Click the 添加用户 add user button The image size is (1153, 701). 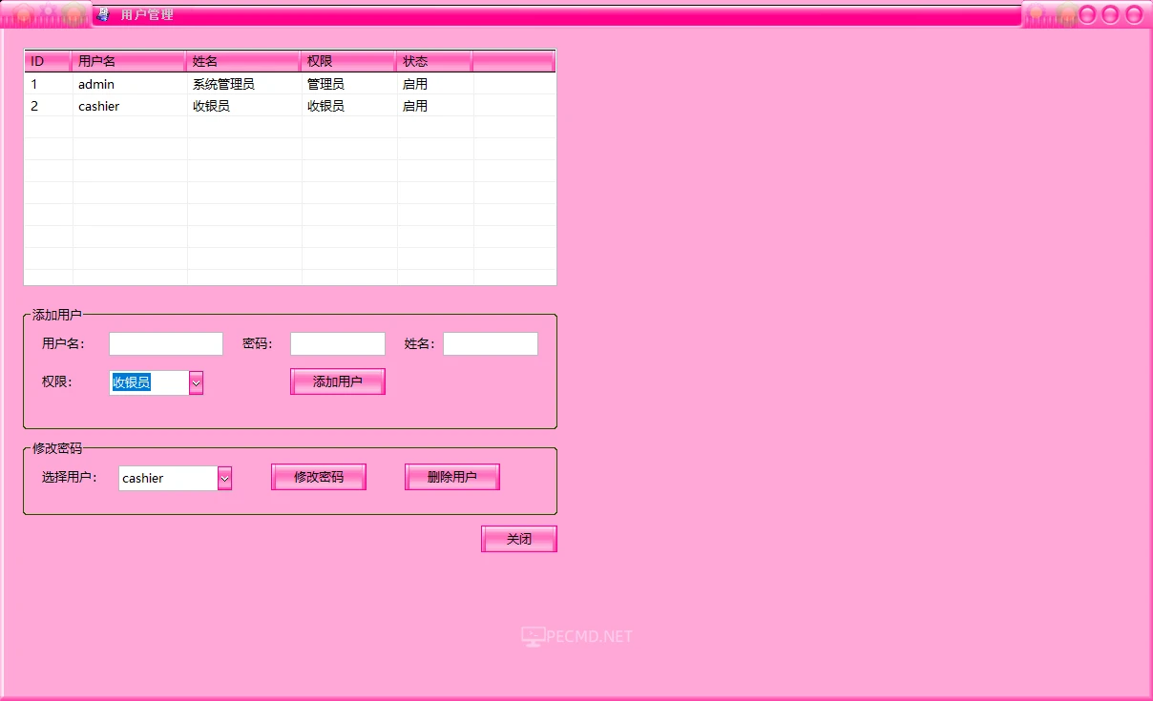coord(337,381)
